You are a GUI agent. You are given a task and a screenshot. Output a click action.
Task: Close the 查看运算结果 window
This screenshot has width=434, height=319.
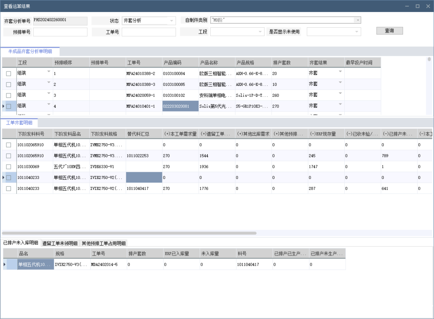coord(427,6)
